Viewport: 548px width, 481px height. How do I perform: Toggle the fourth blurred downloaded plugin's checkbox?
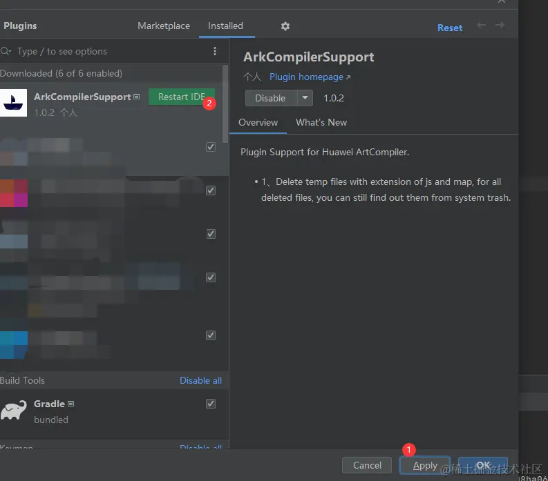(x=211, y=277)
